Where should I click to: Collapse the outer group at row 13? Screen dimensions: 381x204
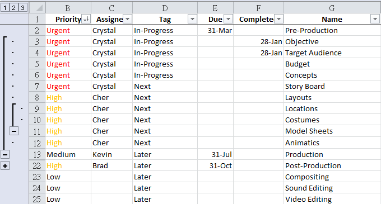[5, 154]
